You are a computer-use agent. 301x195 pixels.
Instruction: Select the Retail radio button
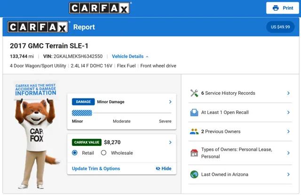click(x=75, y=153)
